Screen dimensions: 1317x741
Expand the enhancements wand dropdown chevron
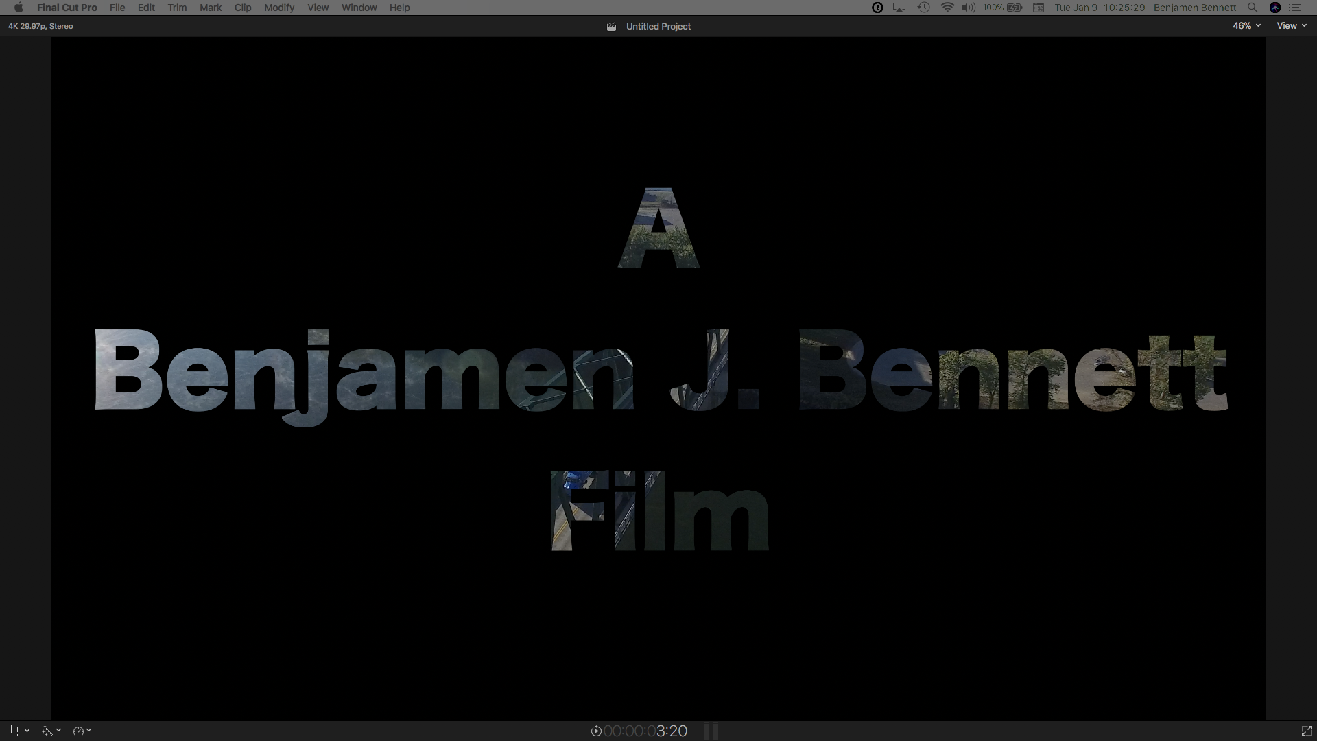click(x=58, y=731)
